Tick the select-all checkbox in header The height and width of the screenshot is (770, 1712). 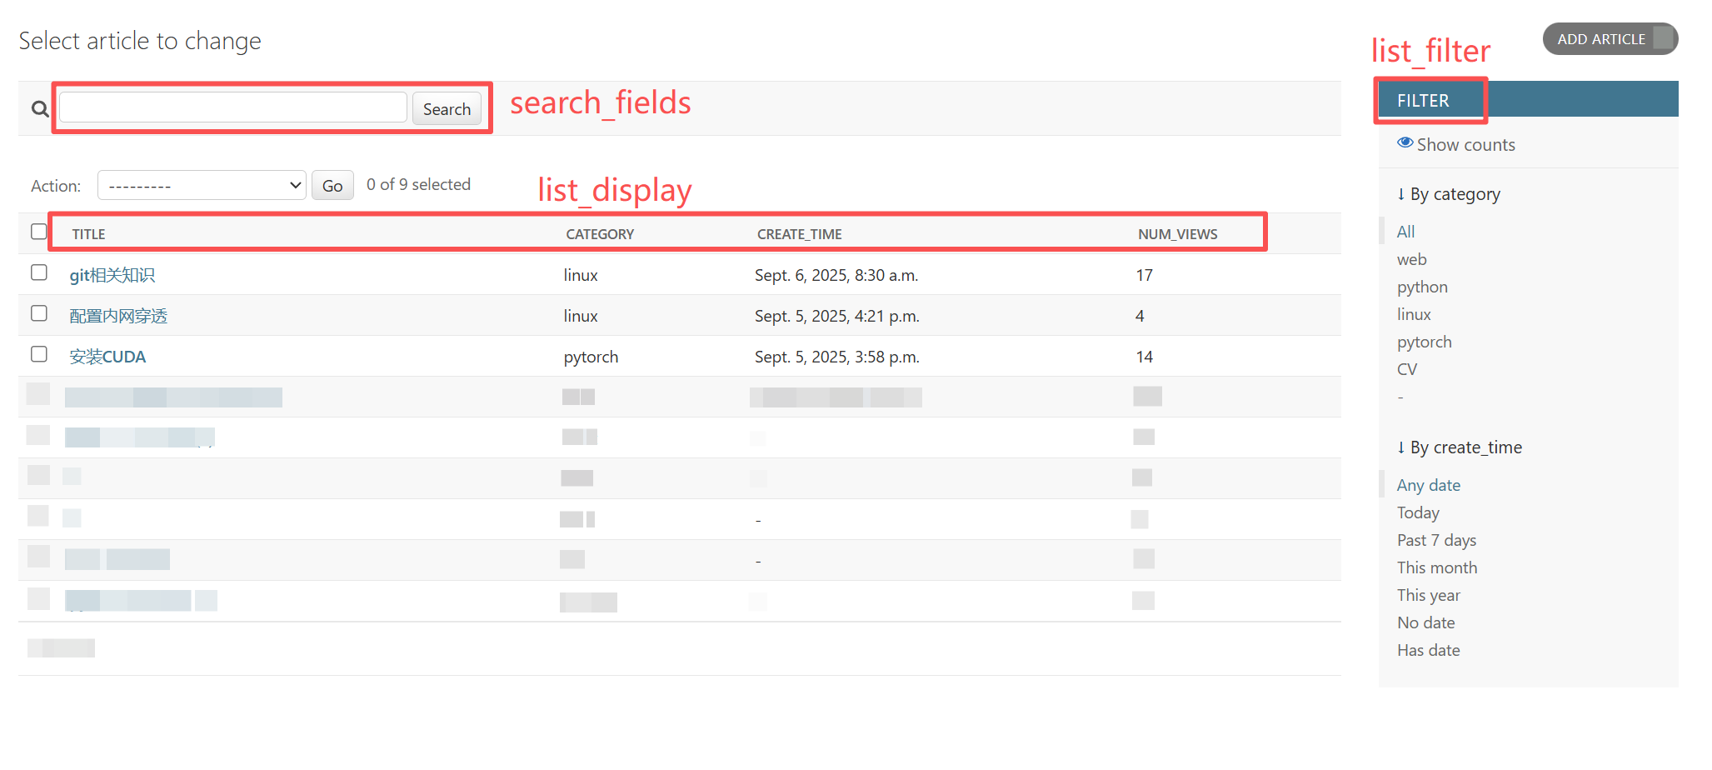coord(38,232)
